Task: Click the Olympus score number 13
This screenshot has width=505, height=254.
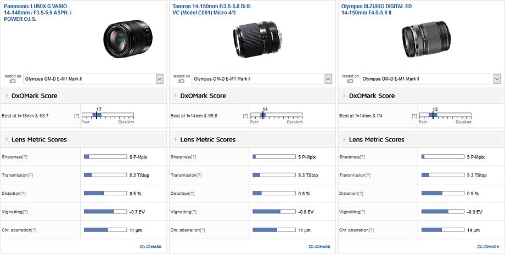Action: pos(435,110)
